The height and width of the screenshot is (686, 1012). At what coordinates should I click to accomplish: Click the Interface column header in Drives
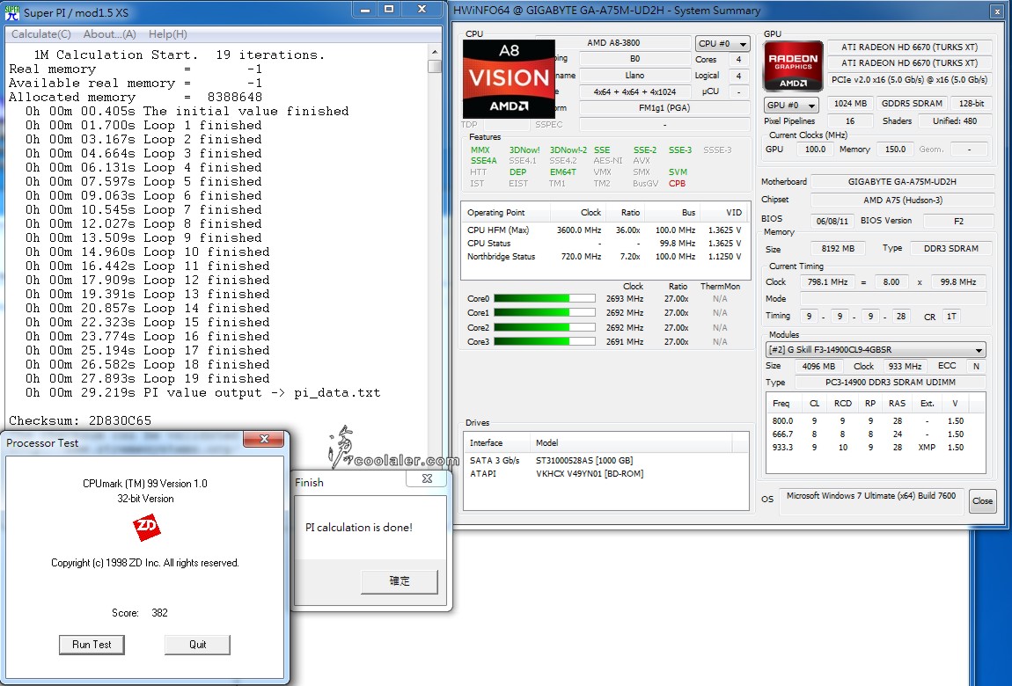coord(497,443)
